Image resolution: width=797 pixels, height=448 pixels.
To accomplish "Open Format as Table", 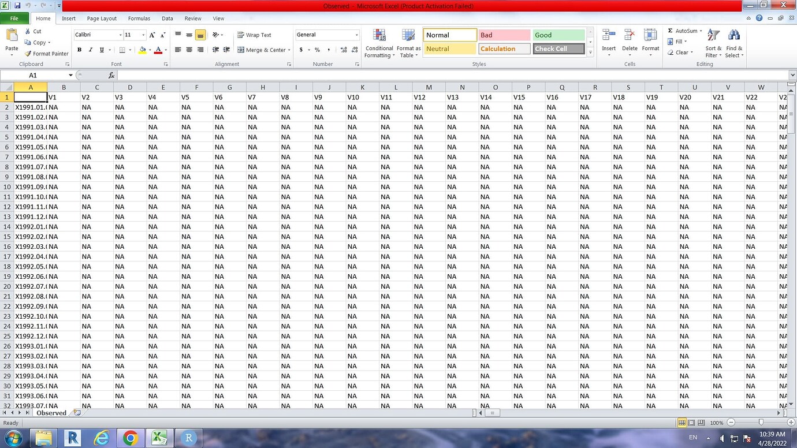I will click(x=408, y=43).
